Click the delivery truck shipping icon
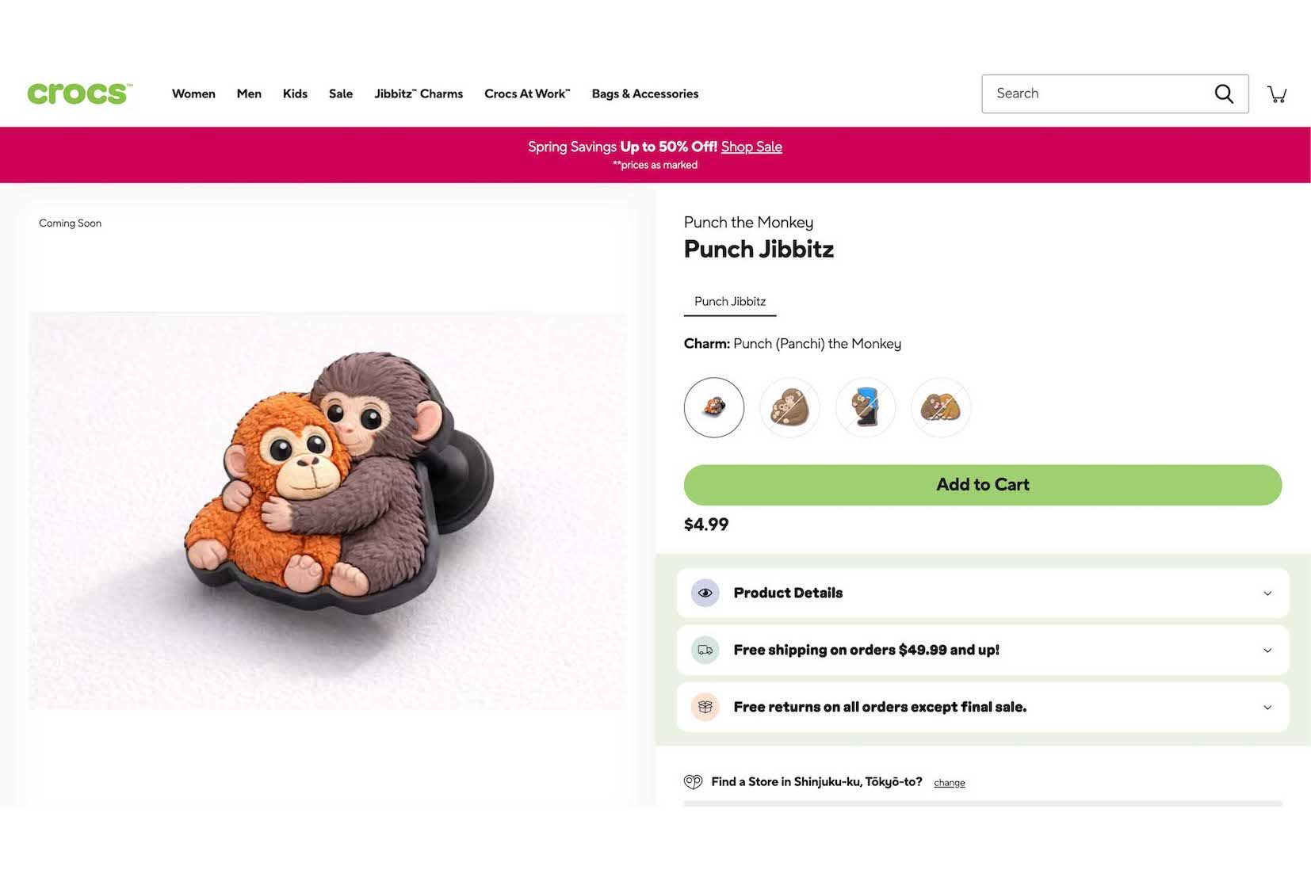The height and width of the screenshot is (874, 1311). coord(705,650)
